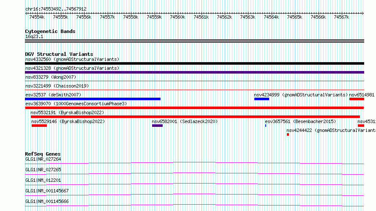Open gene GLG1|NR_027264
376x211 pixels.
(43, 159)
